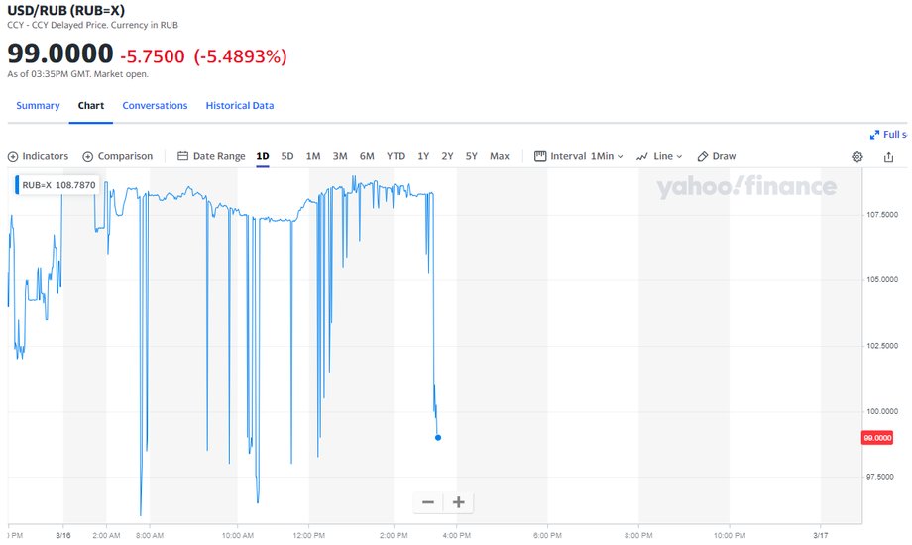This screenshot has height=545, width=912.
Task: Go to the Conversations tab
Action: [155, 105]
